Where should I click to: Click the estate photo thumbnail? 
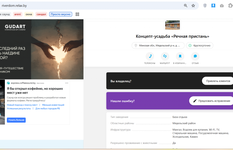click(172, 25)
